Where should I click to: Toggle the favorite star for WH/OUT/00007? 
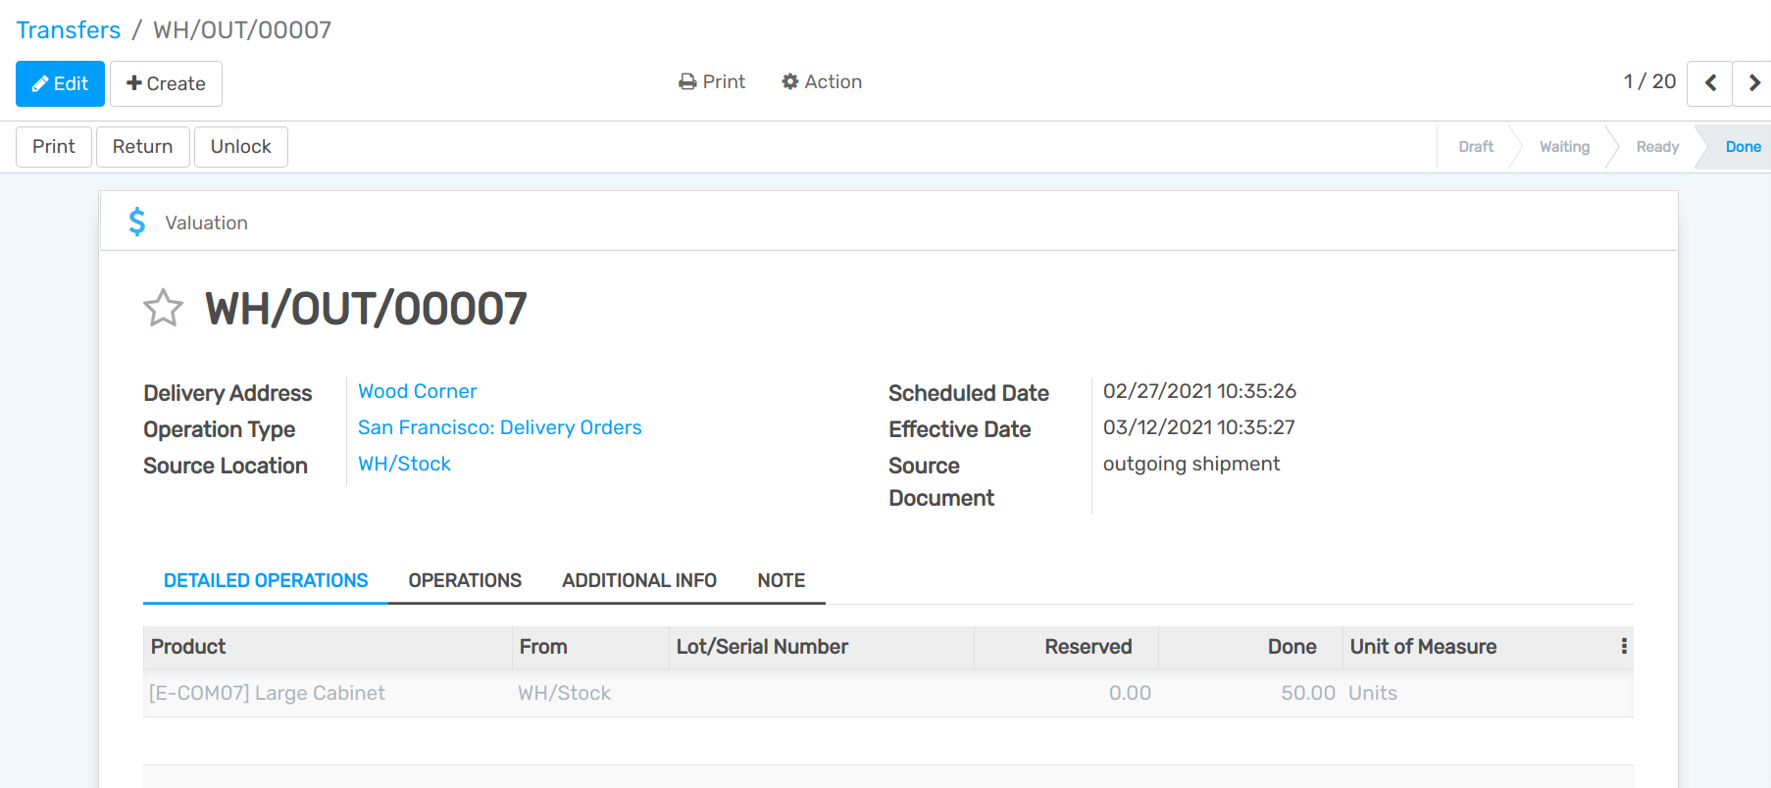click(163, 308)
